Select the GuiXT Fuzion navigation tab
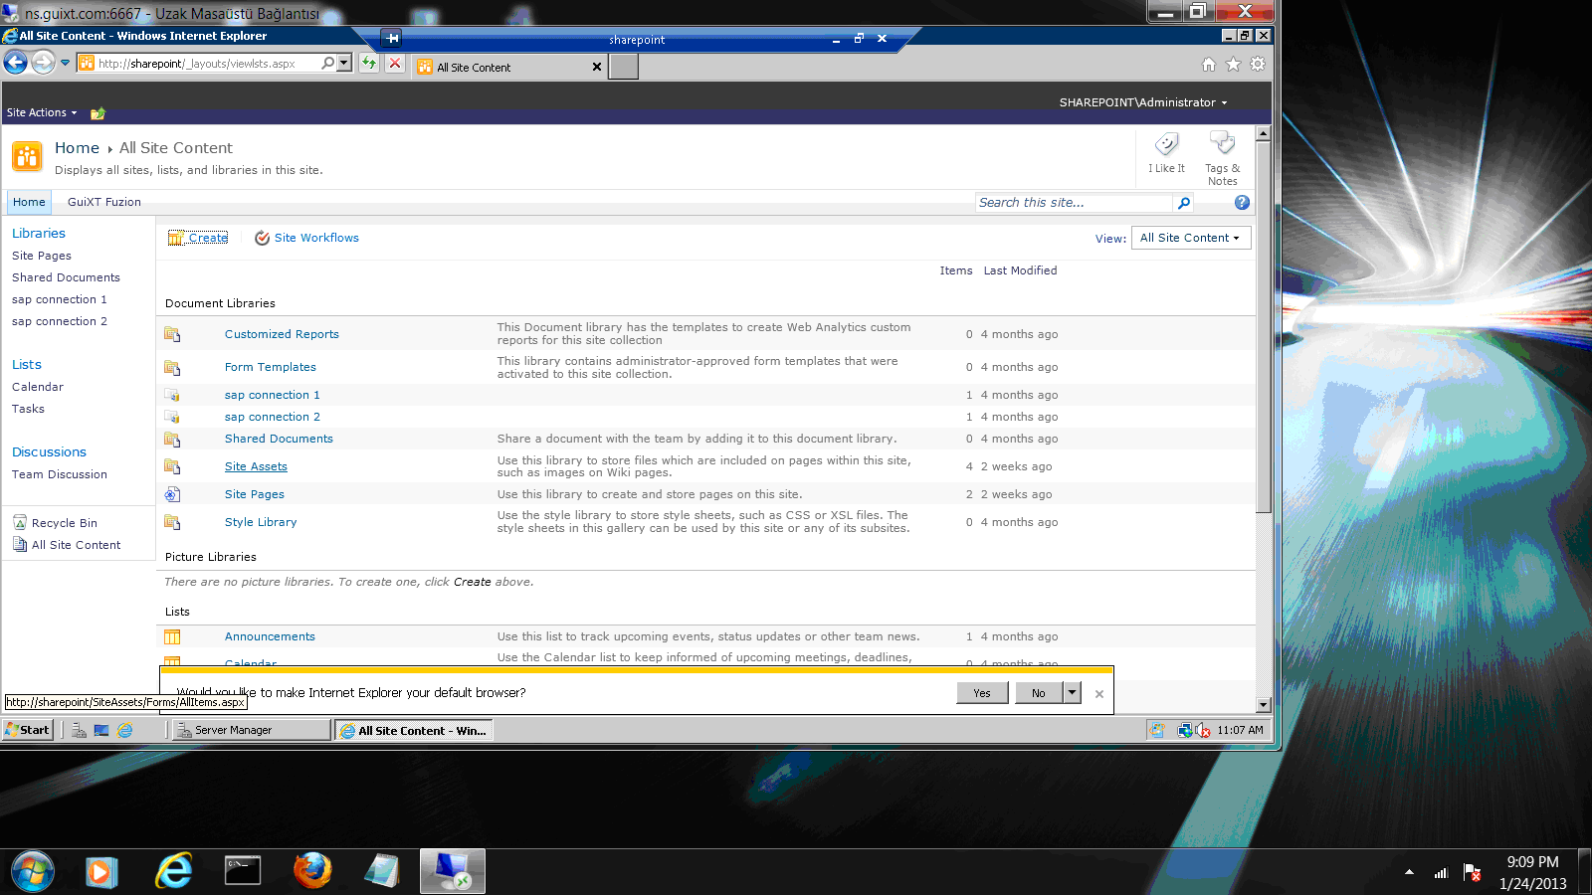This screenshot has width=1592, height=895. (104, 202)
